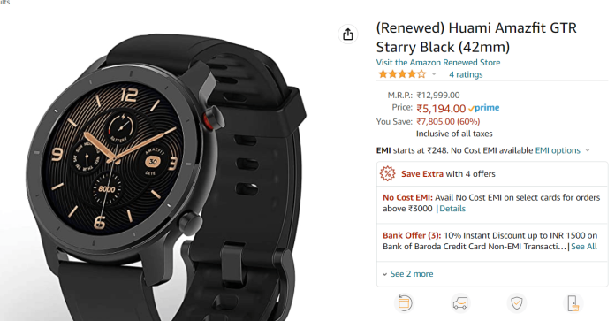Click the product title Huami Amazfit GTR
The image size is (615, 321).
pos(476,37)
